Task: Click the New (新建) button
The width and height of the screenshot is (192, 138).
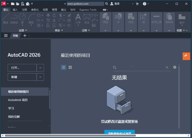Action: click(22, 77)
